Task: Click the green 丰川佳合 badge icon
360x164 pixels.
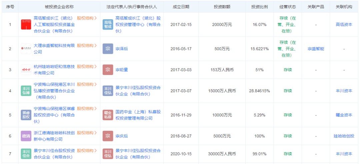Action: pyautogui.click(x=26, y=154)
